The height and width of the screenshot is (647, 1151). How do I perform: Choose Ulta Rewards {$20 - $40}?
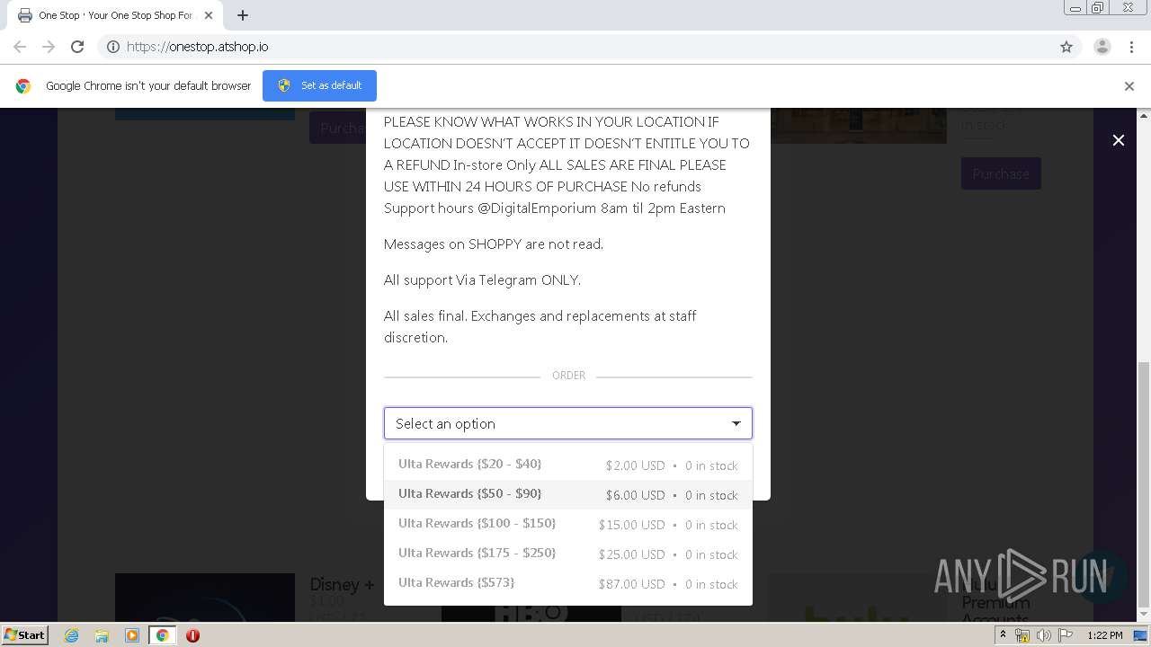tap(568, 465)
